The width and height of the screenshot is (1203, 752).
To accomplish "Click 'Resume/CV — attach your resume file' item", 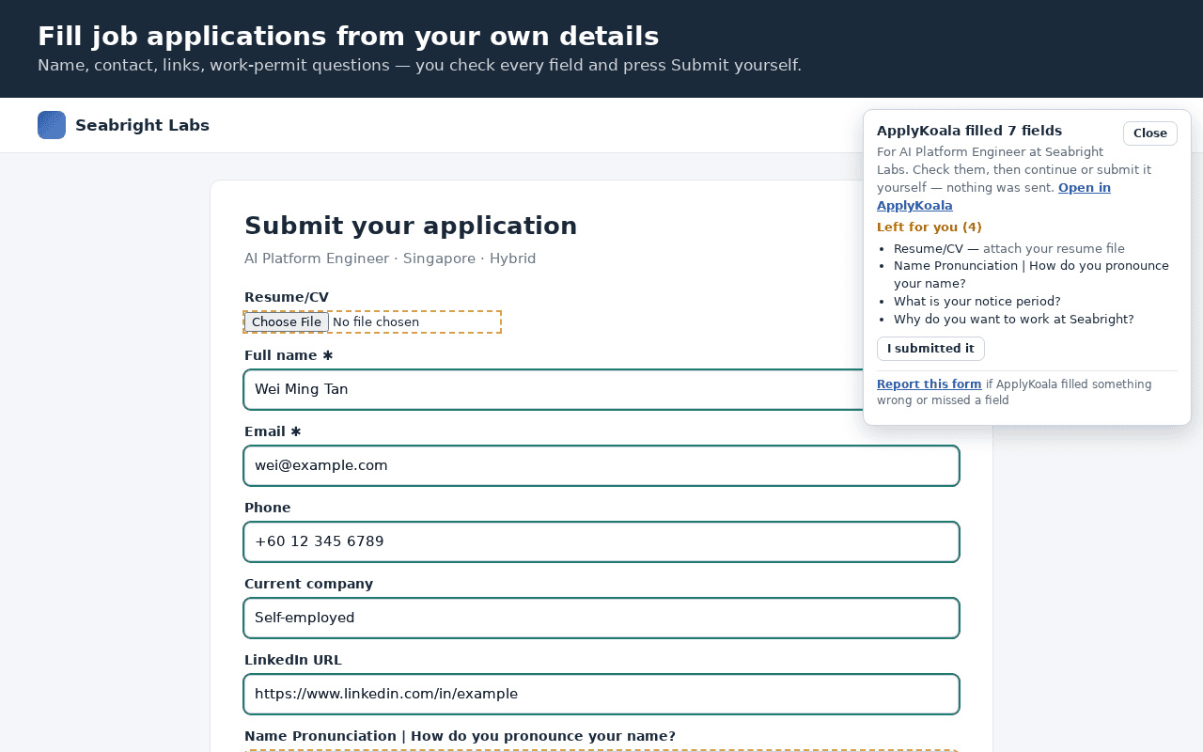I will click(x=1009, y=249).
